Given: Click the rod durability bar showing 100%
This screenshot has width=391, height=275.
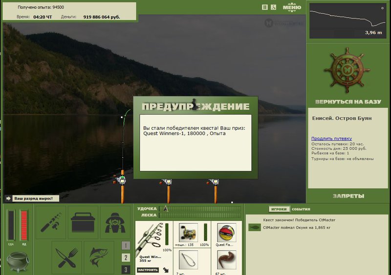Looking at the screenshot, I should pyautogui.click(x=167, y=235).
